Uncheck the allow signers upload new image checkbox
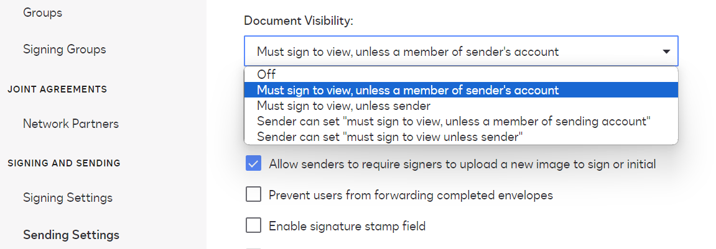 253,164
